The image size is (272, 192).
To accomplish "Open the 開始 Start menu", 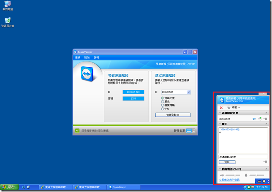I will [9, 187].
